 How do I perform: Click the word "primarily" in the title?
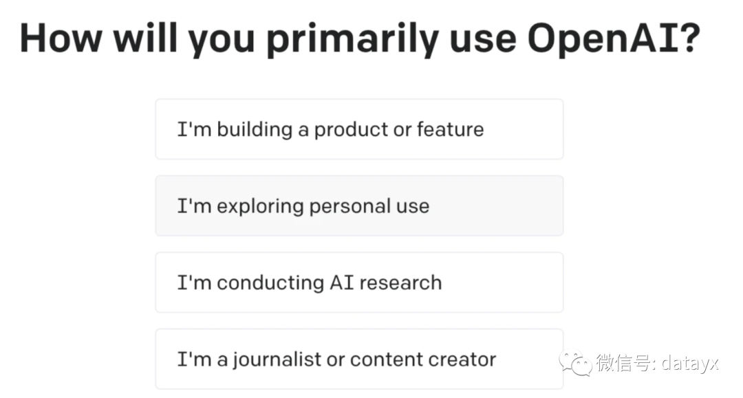(x=352, y=40)
